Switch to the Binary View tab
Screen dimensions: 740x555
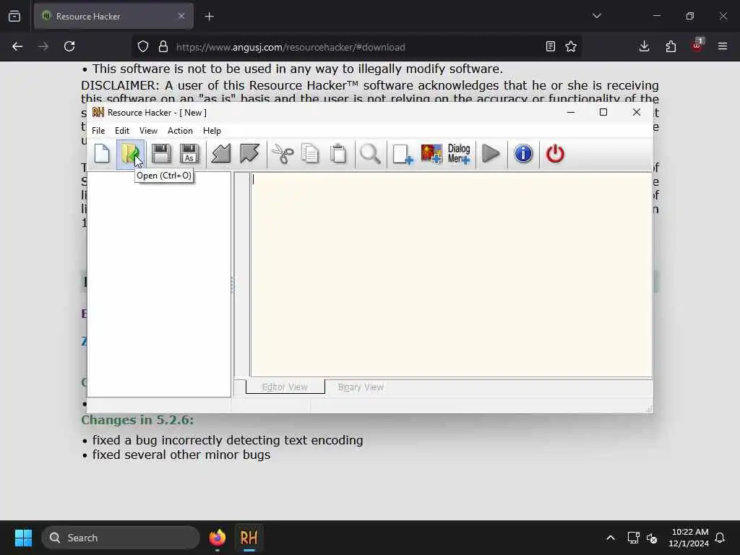361,387
